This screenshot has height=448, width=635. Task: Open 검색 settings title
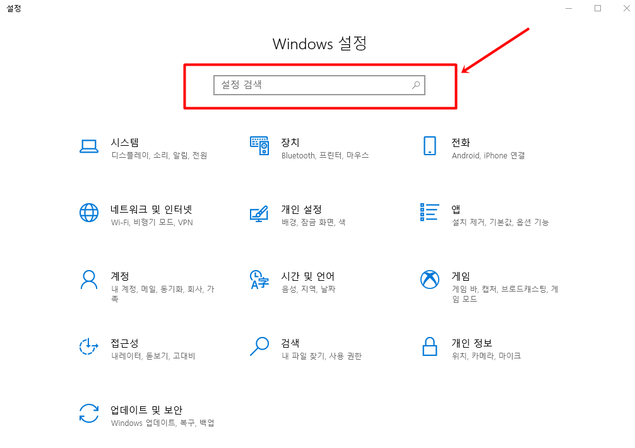[x=290, y=343]
